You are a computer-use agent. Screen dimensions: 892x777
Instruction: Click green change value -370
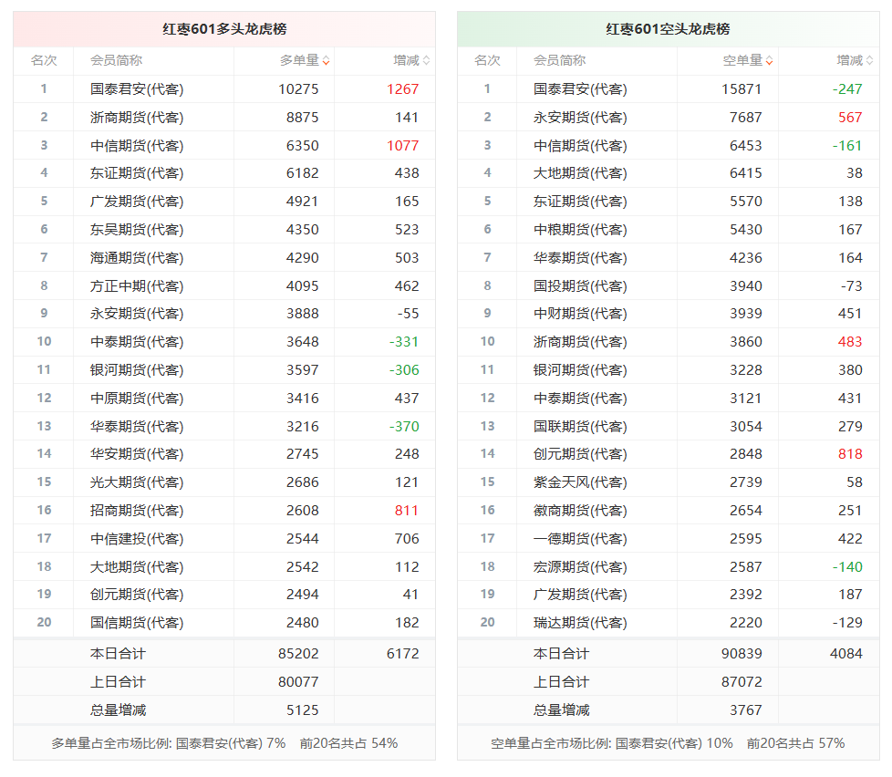tap(404, 427)
